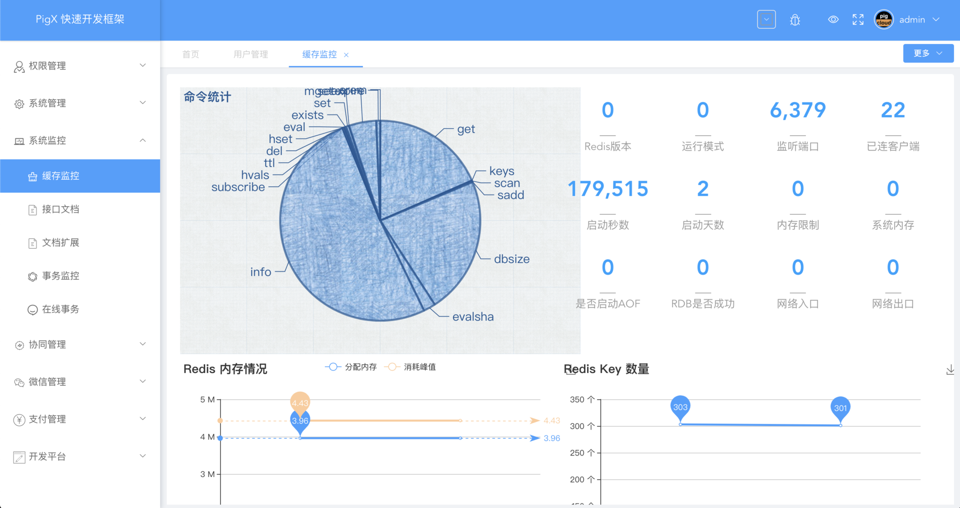Viewport: 960px width, 508px height.
Task: Click the admin avatar image
Action: coord(883,19)
